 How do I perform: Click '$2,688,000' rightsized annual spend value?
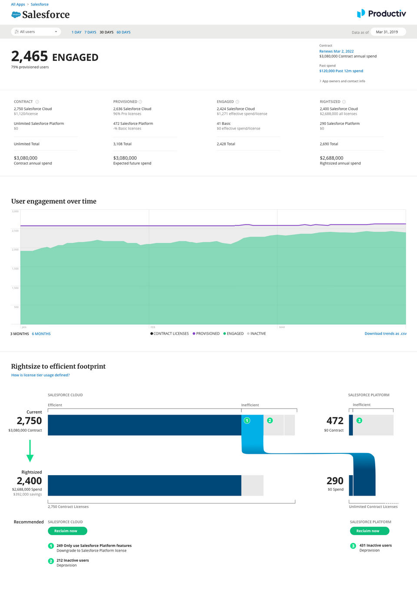(331, 158)
